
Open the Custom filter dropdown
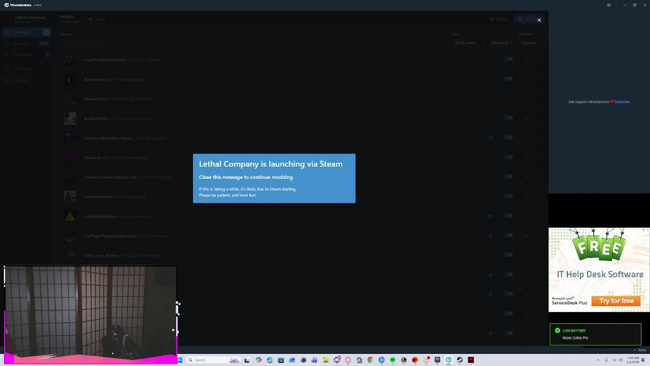[530, 43]
